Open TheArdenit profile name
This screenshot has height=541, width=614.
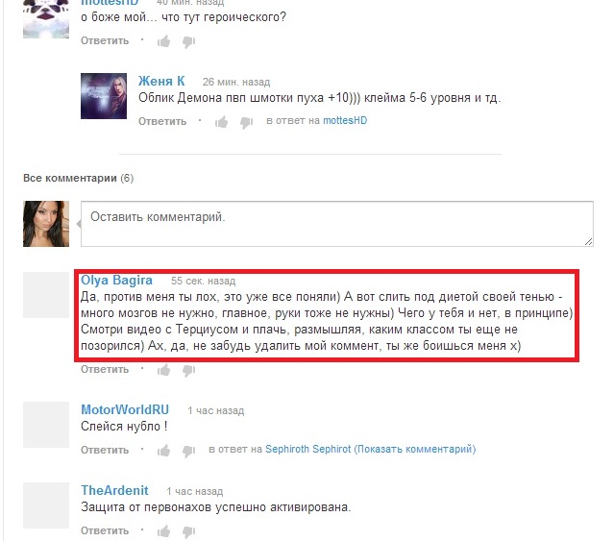coord(114,490)
